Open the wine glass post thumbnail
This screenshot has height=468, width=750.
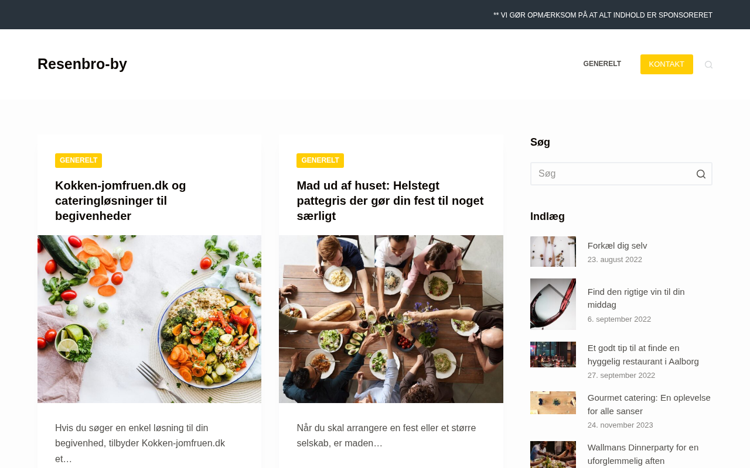pyautogui.click(x=553, y=304)
